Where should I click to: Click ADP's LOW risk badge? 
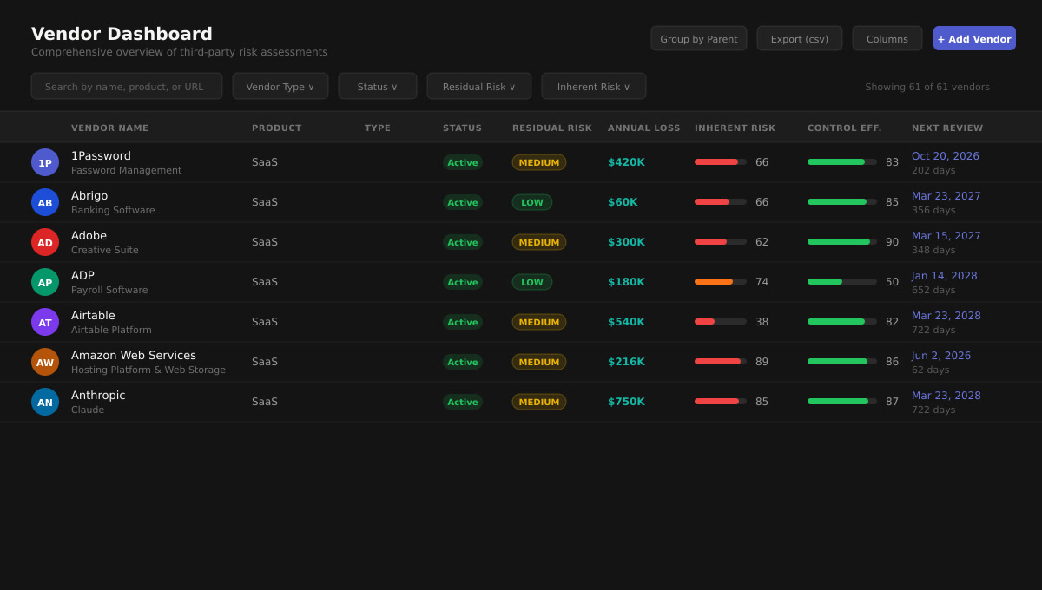(x=532, y=282)
